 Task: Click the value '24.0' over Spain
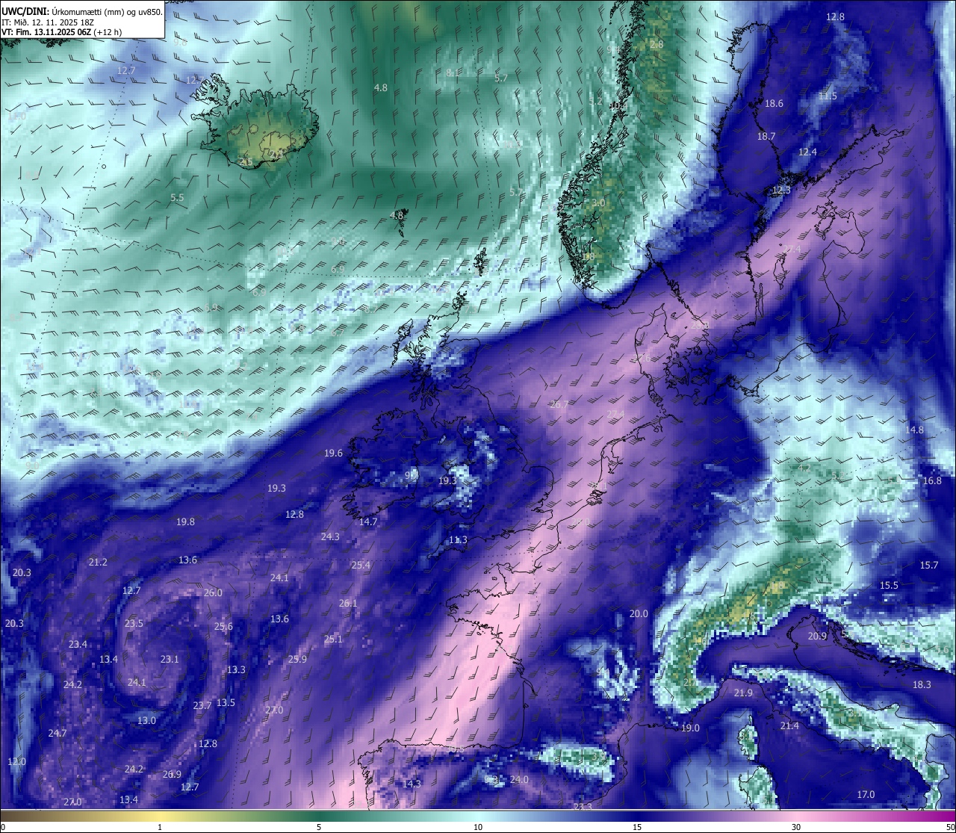click(x=519, y=780)
